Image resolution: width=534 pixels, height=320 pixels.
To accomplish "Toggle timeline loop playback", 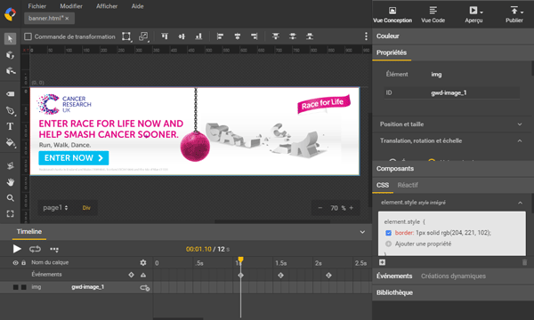I will [35, 249].
